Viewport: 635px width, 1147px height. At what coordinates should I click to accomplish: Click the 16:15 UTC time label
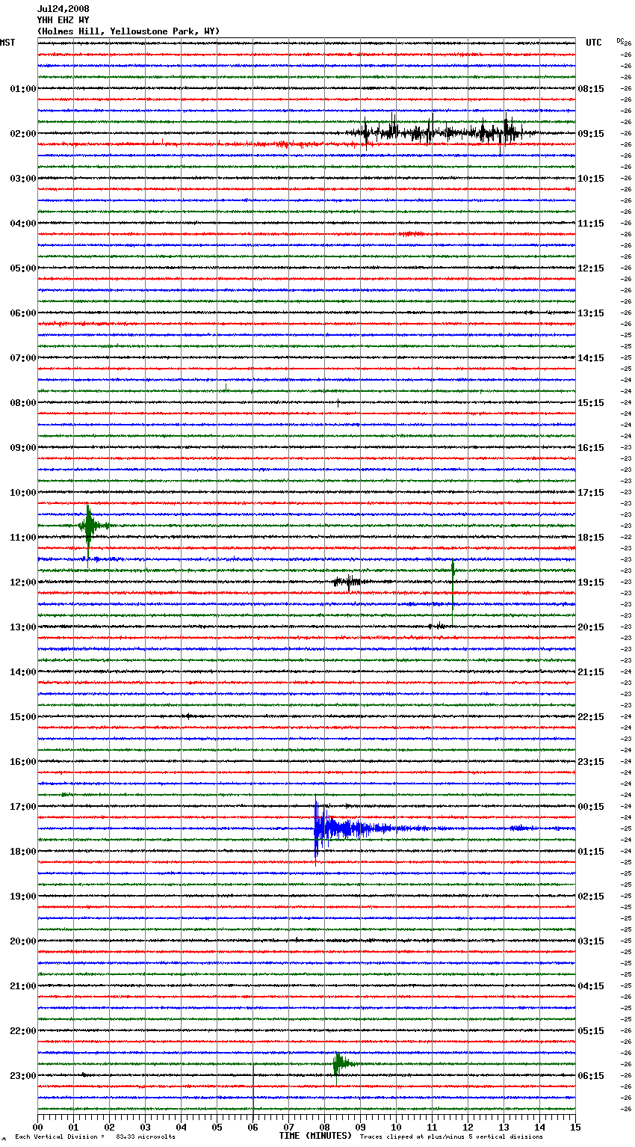(x=591, y=448)
